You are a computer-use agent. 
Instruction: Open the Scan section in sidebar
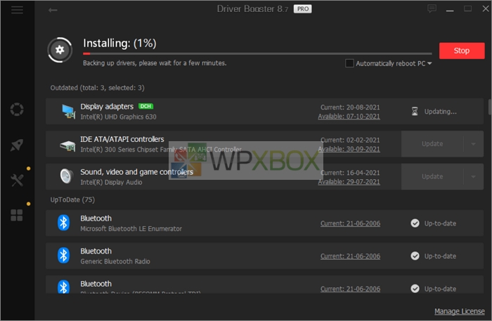point(17,110)
